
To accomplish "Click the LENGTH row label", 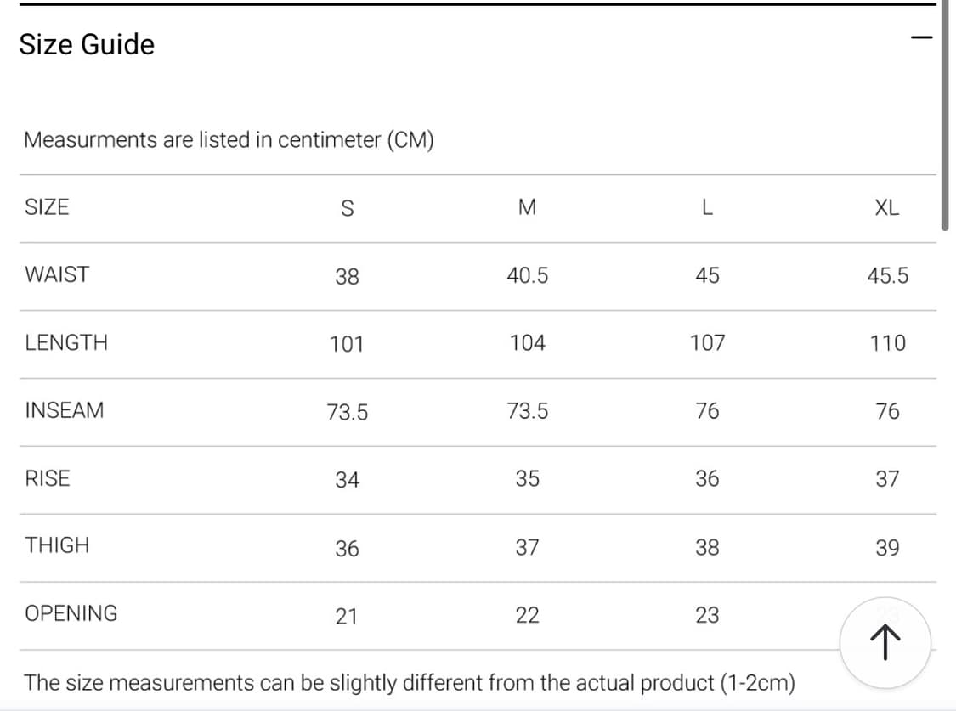I will click(66, 342).
